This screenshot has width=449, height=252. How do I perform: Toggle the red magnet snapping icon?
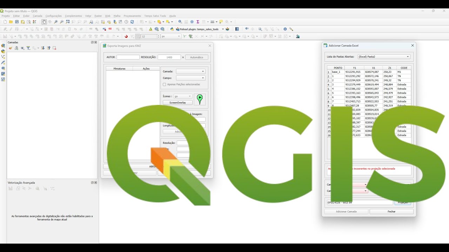pyautogui.click(x=126, y=36)
